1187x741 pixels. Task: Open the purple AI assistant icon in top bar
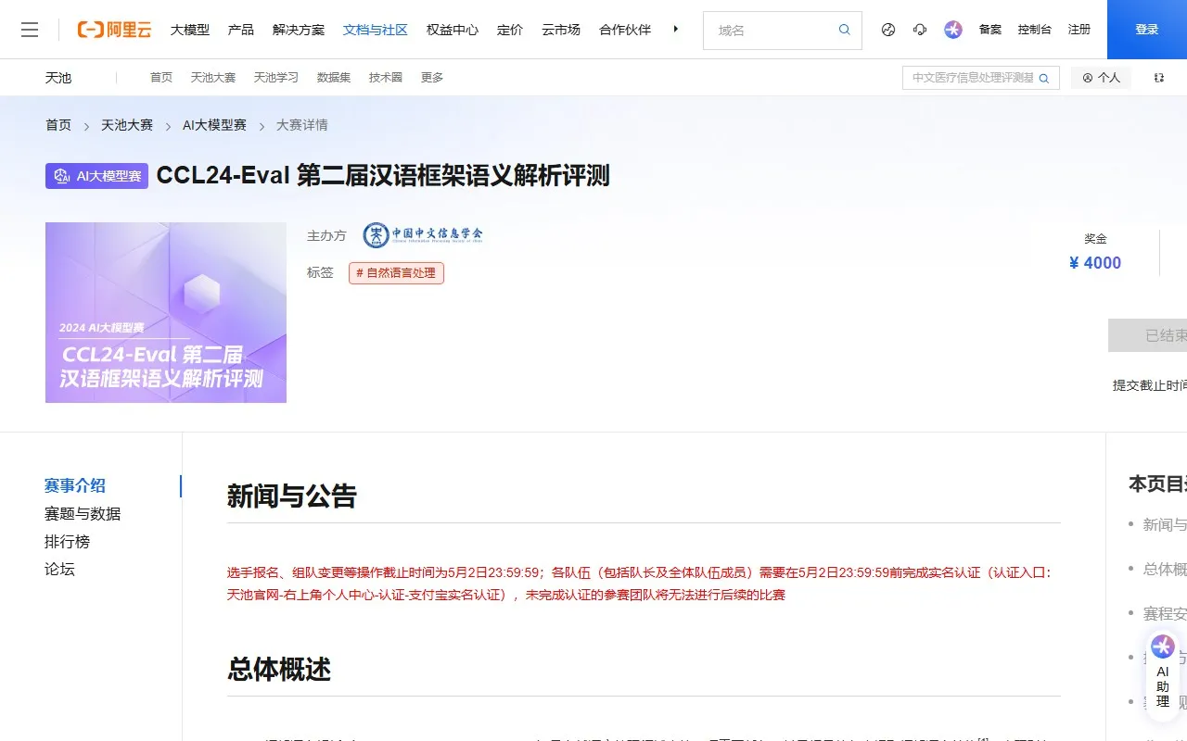(952, 29)
